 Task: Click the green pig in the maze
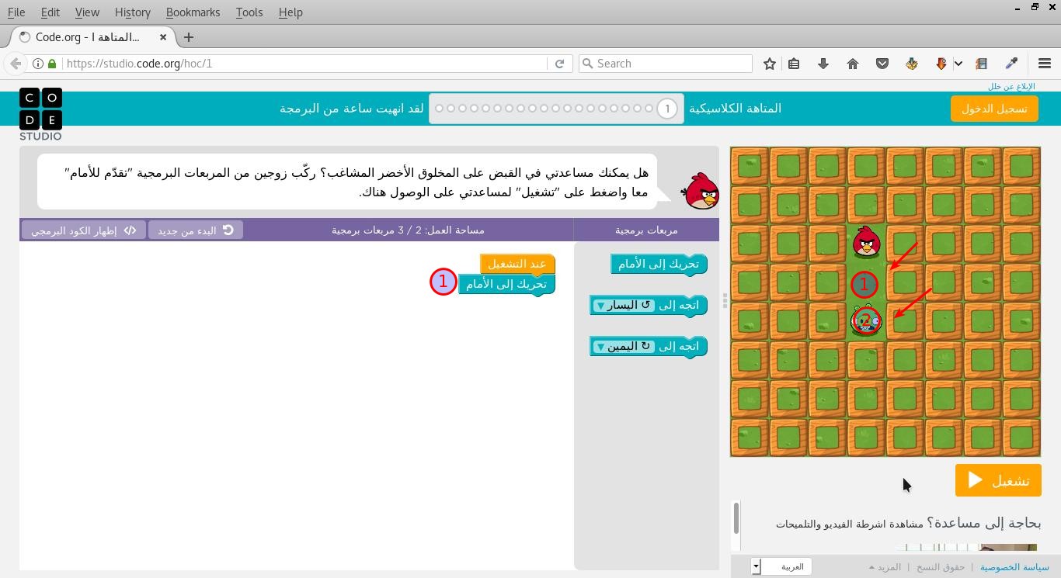click(x=866, y=320)
